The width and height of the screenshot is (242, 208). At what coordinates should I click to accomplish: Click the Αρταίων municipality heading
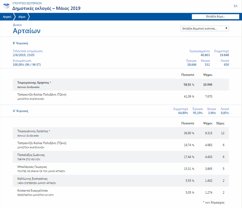coord(27,31)
